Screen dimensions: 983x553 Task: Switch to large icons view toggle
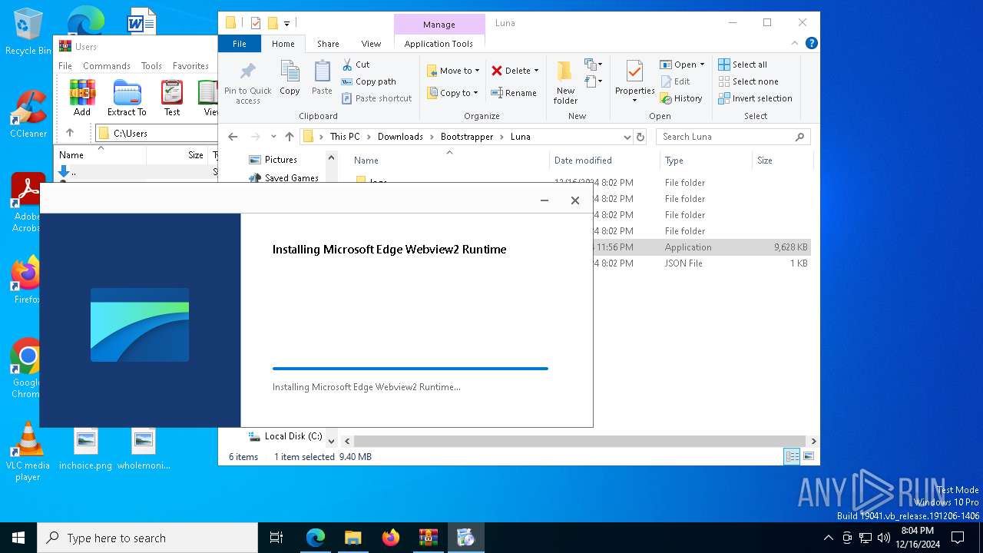click(808, 456)
